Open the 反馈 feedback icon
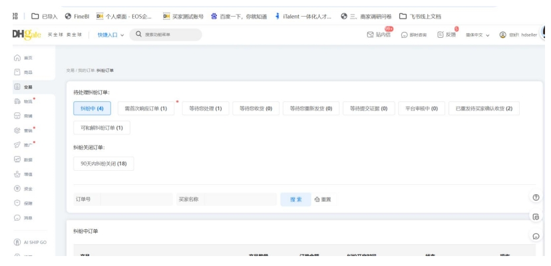 click(441, 35)
